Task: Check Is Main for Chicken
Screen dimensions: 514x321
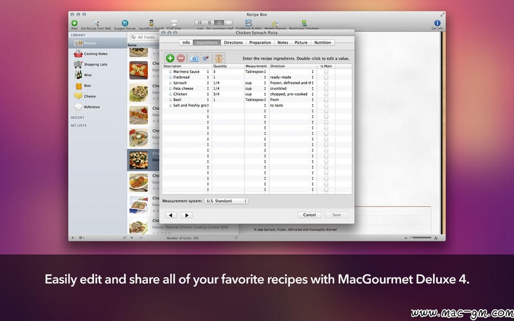Action: click(326, 94)
